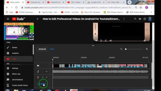
Task: Expand the audio track chevron
Action: [47, 71]
